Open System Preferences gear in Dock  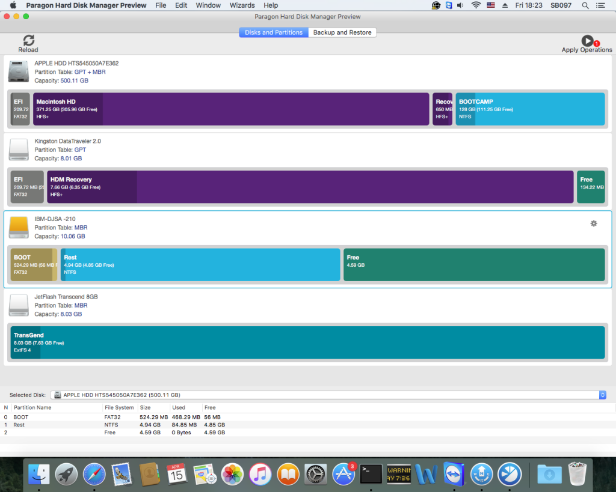(315, 474)
